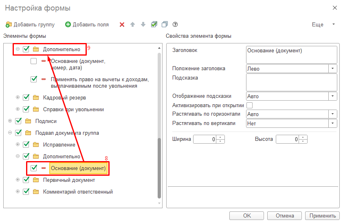Expand Справки при увольнении group
The image size is (343, 222).
(x=18, y=109)
